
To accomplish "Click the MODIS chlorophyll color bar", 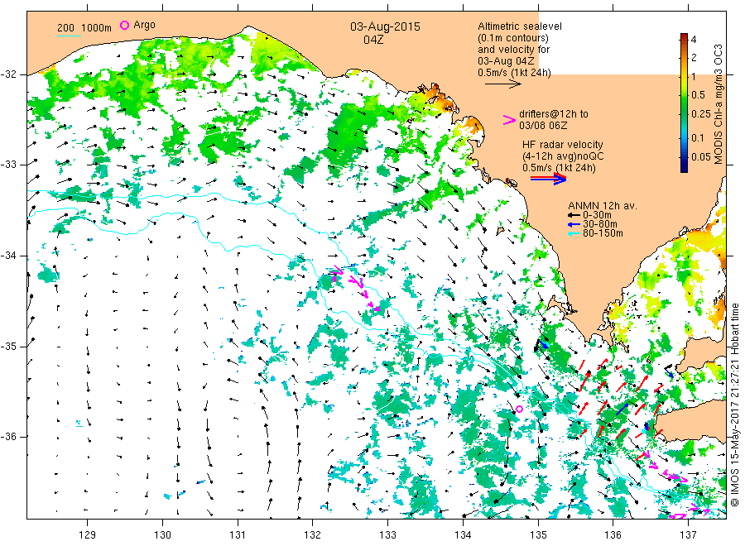I will pyautogui.click(x=684, y=103).
